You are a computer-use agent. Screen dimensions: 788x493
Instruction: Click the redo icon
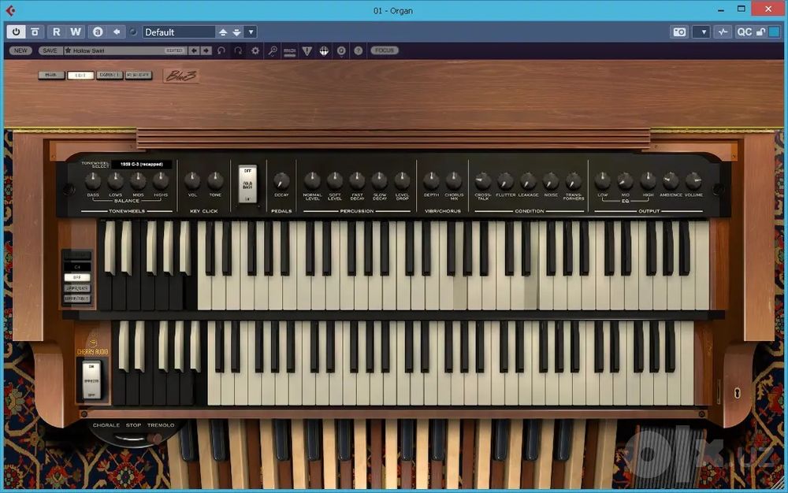(x=238, y=50)
